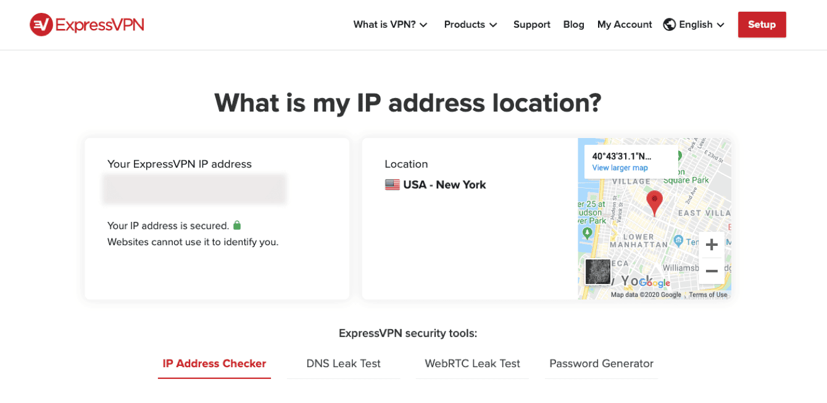This screenshot has width=827, height=403.
Task: Zoom out on the map
Action: pos(712,271)
